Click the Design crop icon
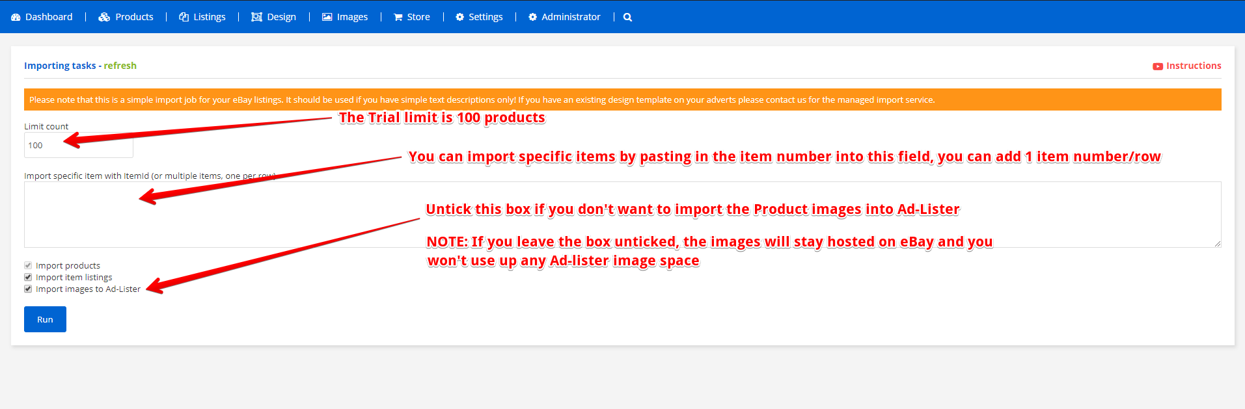Image resolution: width=1245 pixels, height=409 pixels. click(x=257, y=17)
